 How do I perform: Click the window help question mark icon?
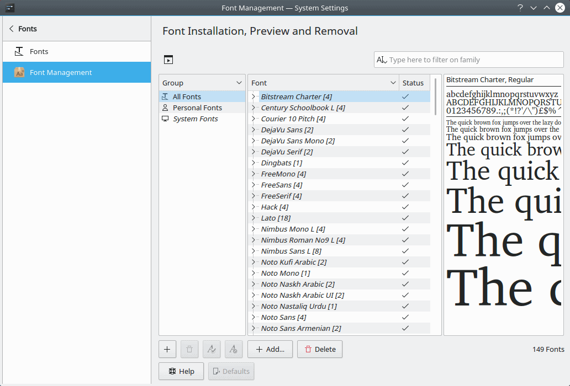[x=520, y=8]
